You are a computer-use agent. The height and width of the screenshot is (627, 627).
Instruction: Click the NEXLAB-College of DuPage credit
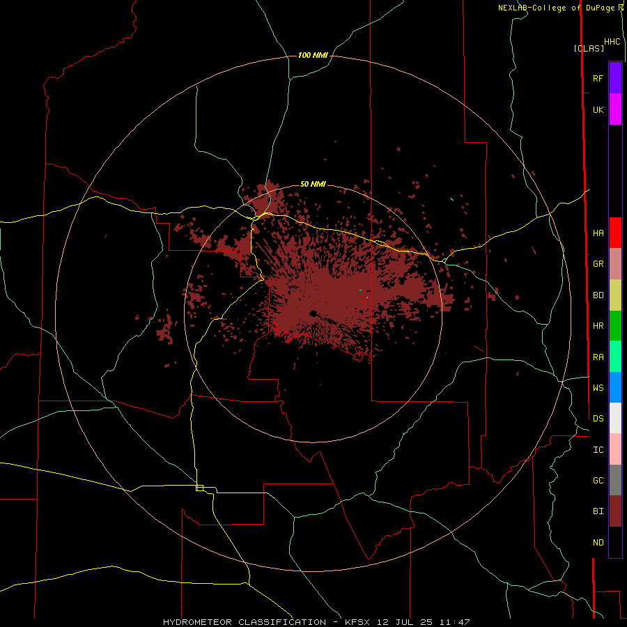pyautogui.click(x=558, y=8)
